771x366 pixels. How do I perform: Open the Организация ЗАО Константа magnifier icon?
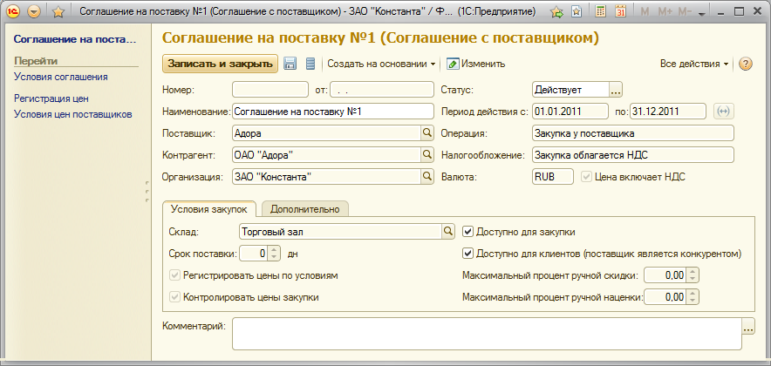click(x=426, y=176)
